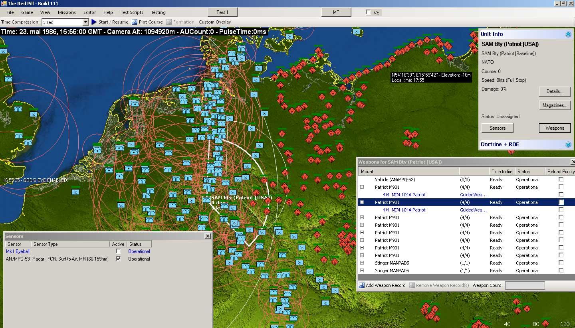The image size is (575, 328).
Task: Collapse the Unit Info section
Action: (568, 34)
